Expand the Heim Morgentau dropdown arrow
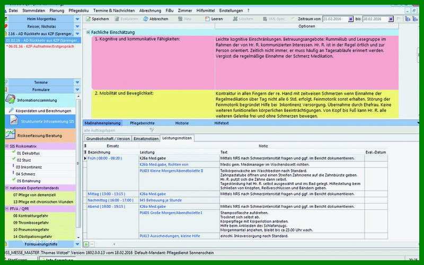Viewport: 424px width, 265px height. 77,19
